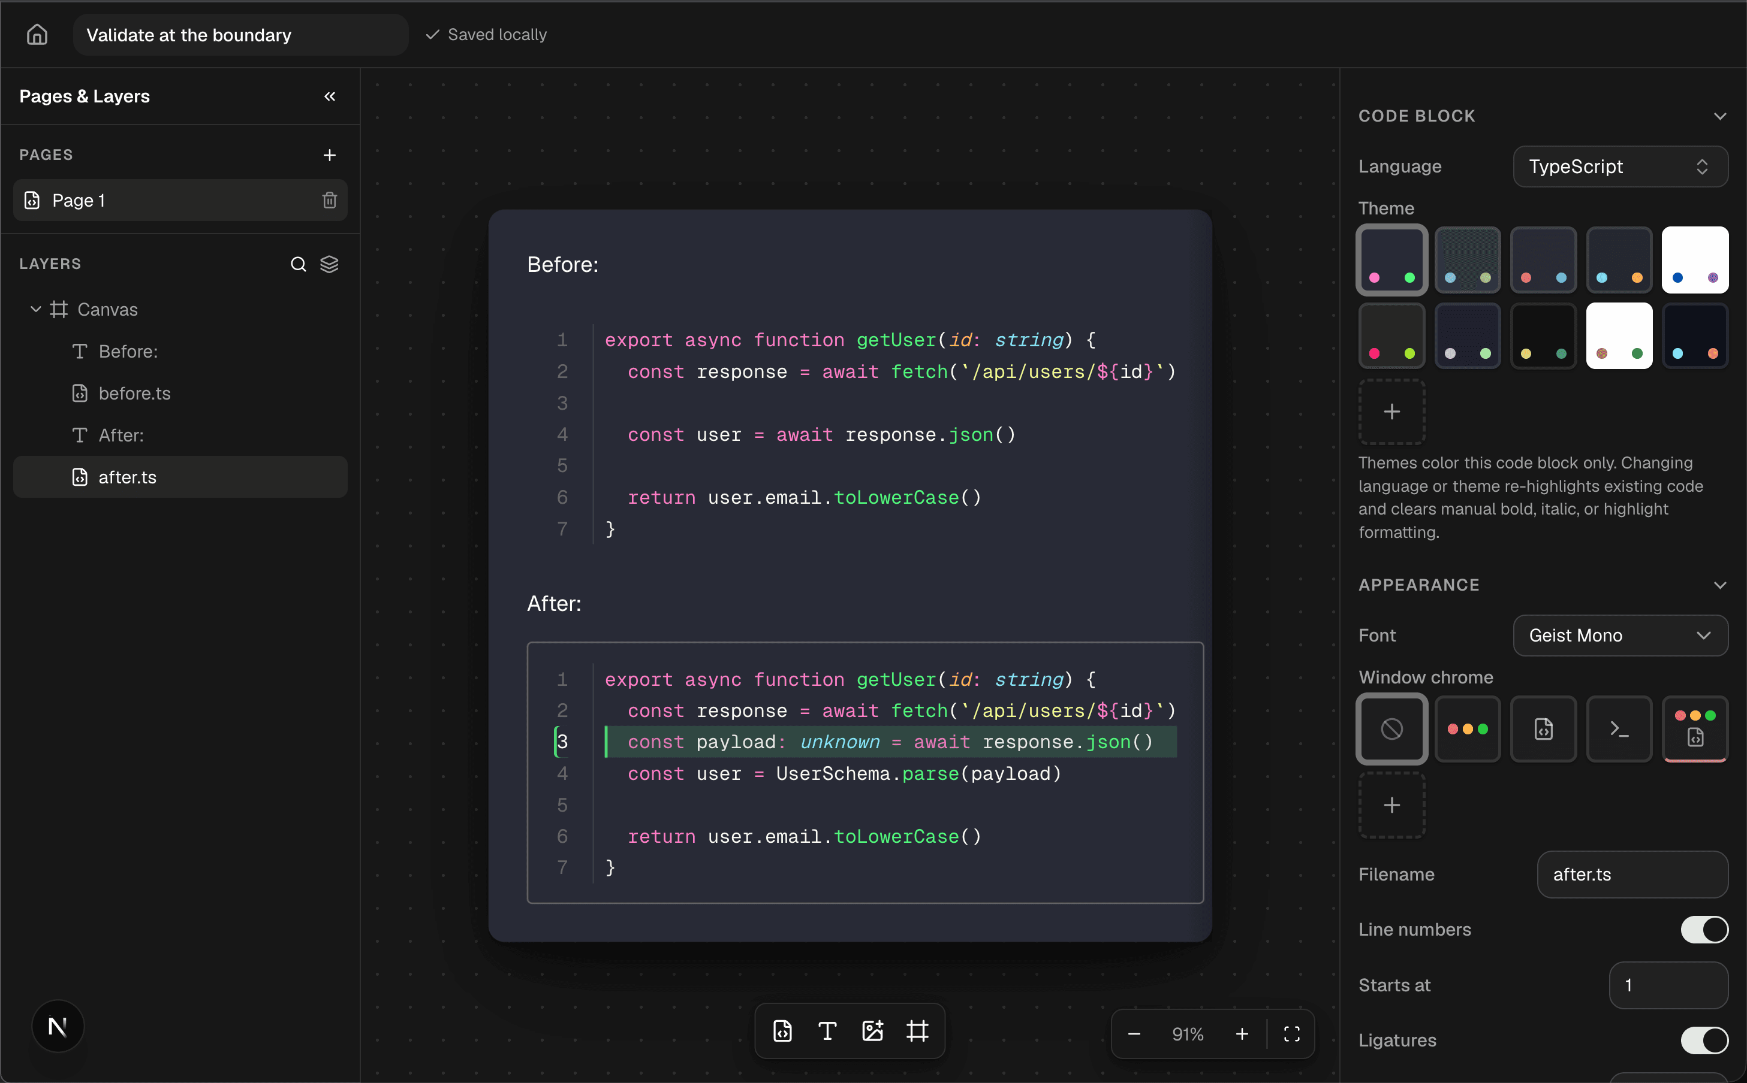The image size is (1747, 1083).
Task: Select the Page 1 page
Action: pyautogui.click(x=180, y=200)
